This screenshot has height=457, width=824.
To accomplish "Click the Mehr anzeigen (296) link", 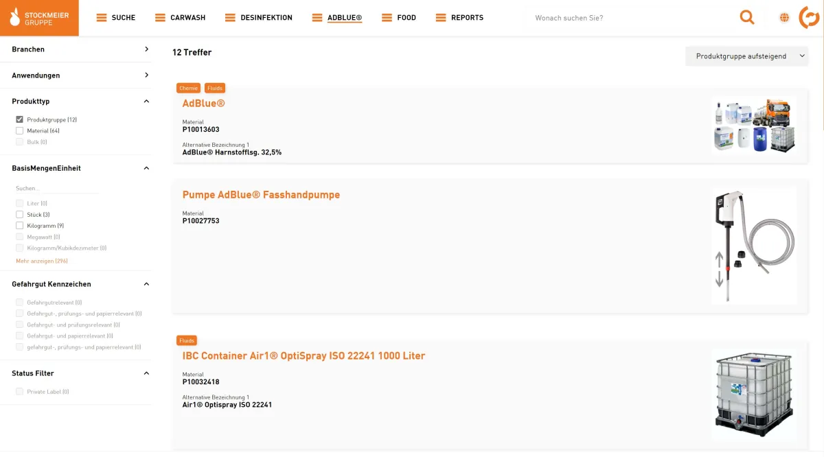I will pos(42,261).
